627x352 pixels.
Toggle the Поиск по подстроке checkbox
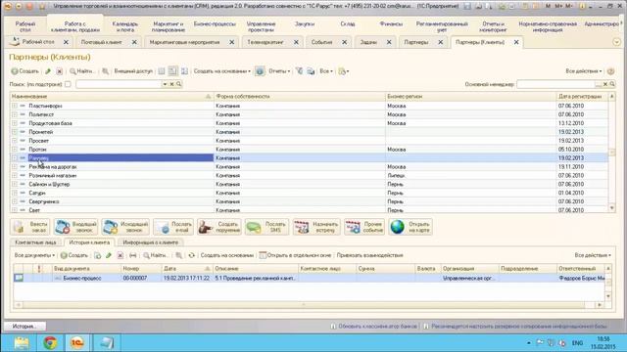tap(68, 84)
